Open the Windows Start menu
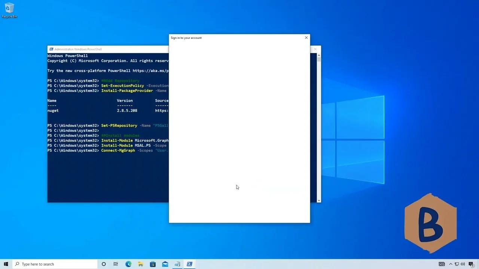This screenshot has height=269, width=479. pyautogui.click(x=6, y=264)
